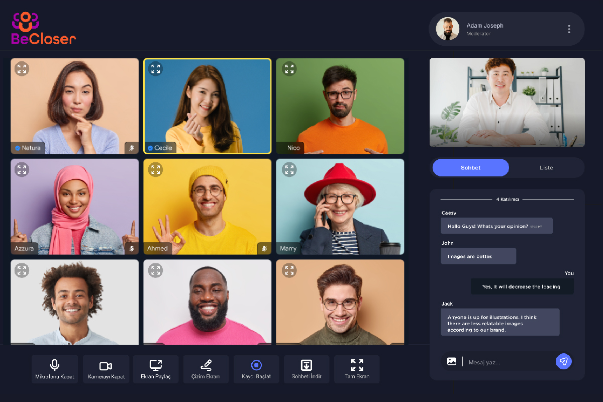This screenshot has width=603, height=402.
Task: Expand Nico's video tile
Action: click(289, 69)
